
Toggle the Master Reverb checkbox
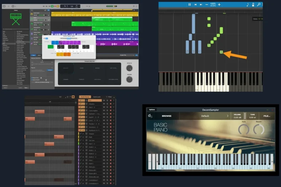coord(32,80)
